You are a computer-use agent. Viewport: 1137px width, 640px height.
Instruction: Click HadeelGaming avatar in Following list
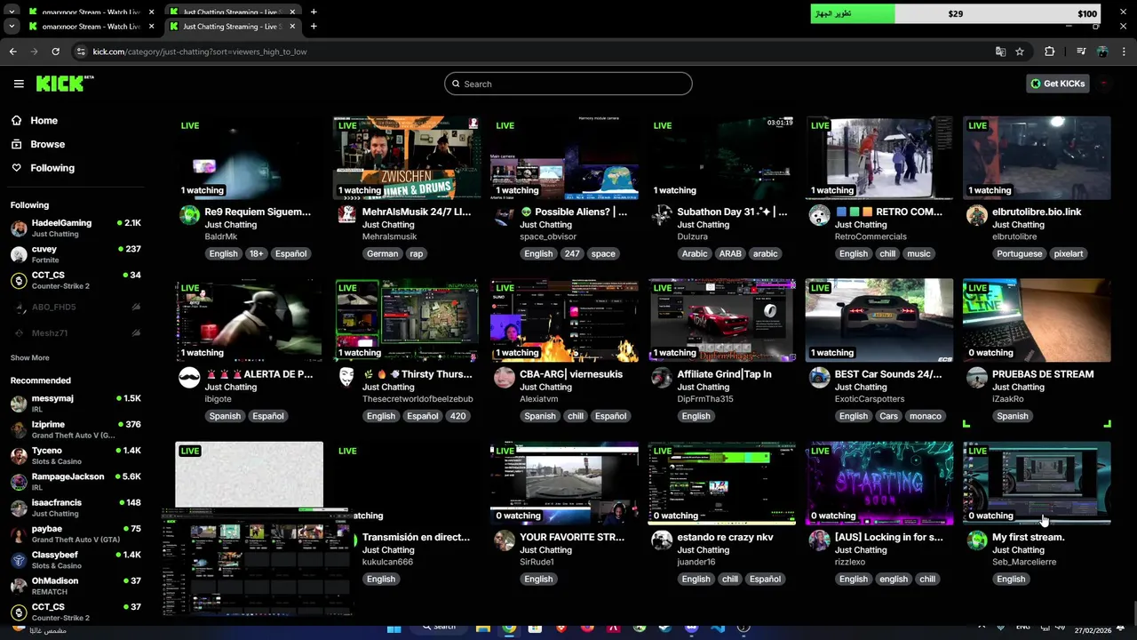click(19, 228)
